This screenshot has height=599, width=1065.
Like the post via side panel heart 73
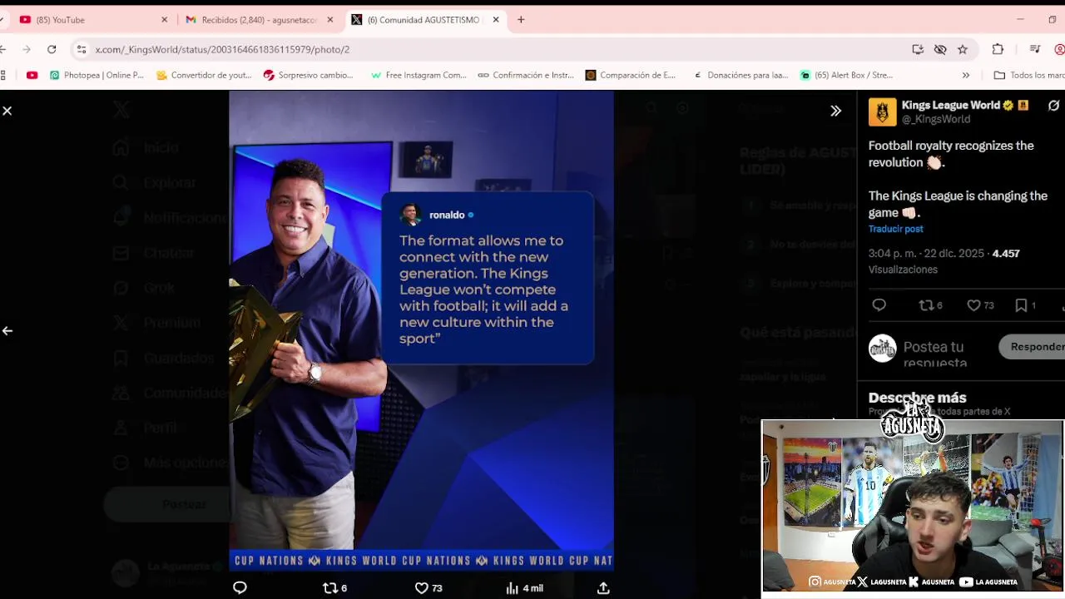click(x=980, y=306)
